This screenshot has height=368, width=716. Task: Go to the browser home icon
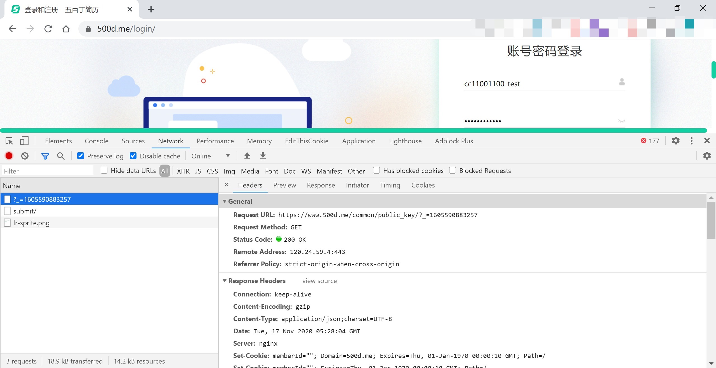coord(66,29)
